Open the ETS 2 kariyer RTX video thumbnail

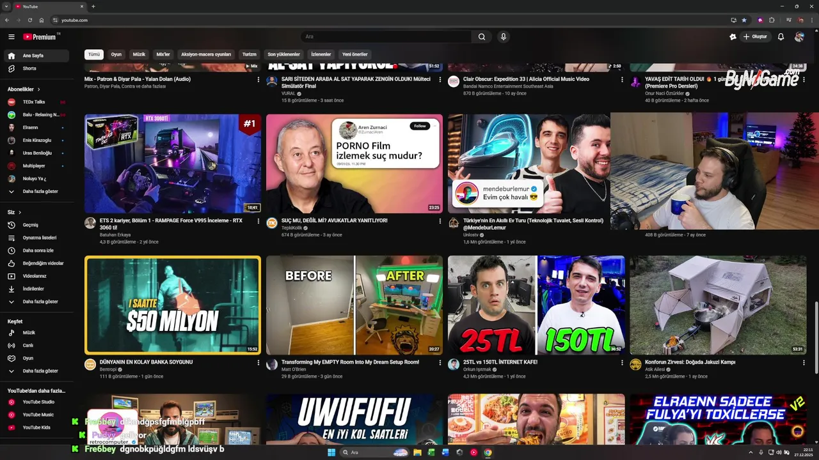[173, 164]
